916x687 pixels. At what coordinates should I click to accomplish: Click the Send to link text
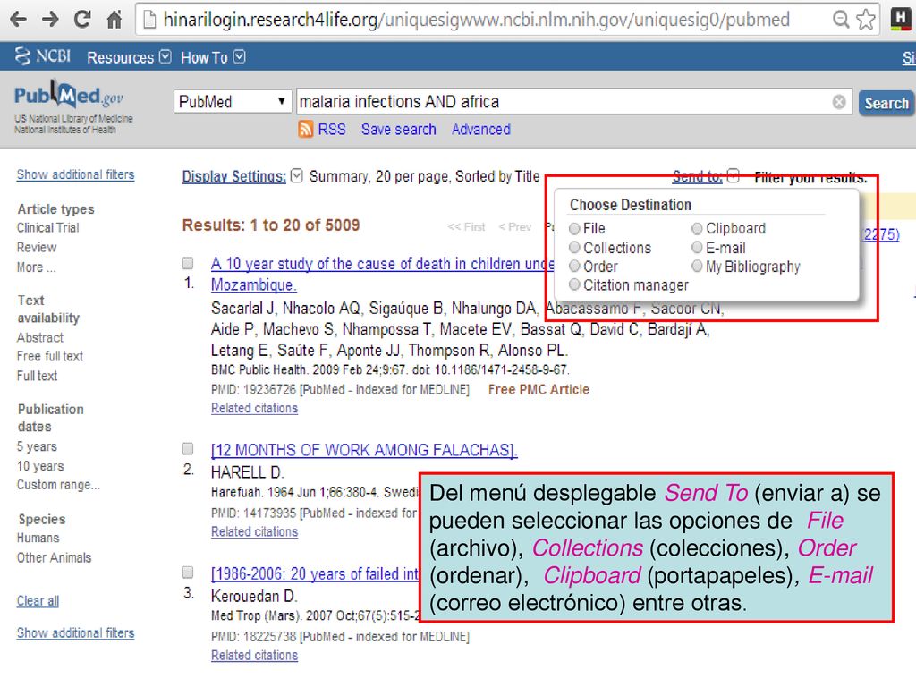coord(698,176)
